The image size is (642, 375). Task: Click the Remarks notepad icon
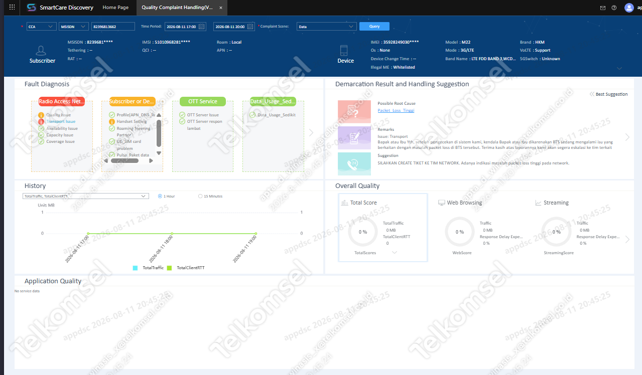coord(354,137)
